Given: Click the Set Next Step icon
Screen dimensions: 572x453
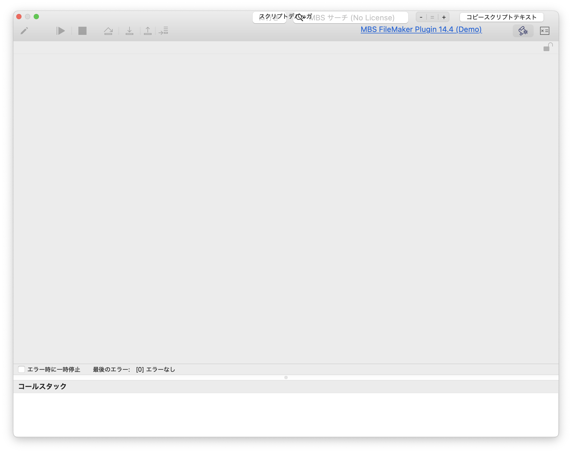Looking at the screenshot, I should (x=163, y=31).
